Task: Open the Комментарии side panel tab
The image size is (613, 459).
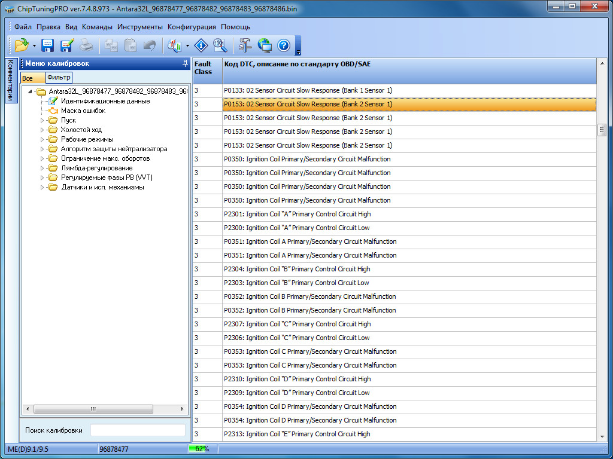Action: tap(10, 81)
